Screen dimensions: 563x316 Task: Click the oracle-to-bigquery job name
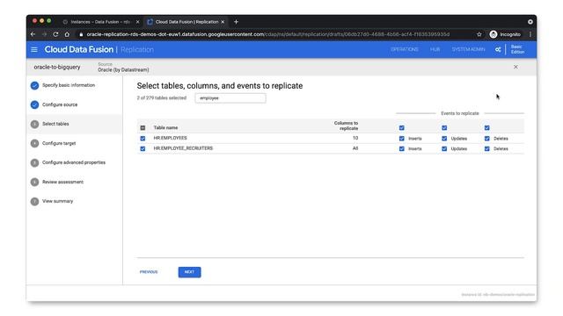57,67
